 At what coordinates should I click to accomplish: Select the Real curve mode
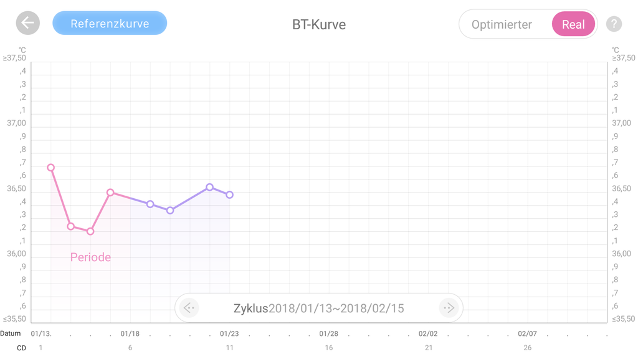tap(573, 25)
